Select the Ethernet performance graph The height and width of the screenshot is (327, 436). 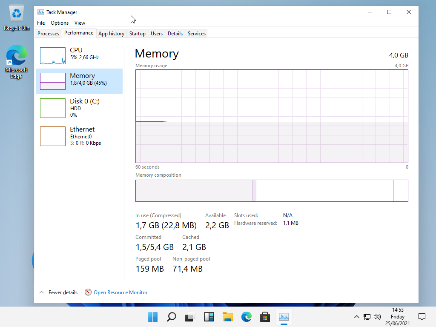point(53,136)
